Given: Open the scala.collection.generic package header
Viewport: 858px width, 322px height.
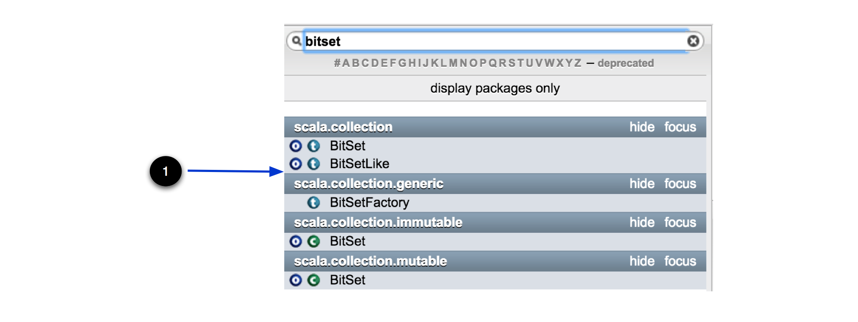Looking at the screenshot, I should coord(369,183).
